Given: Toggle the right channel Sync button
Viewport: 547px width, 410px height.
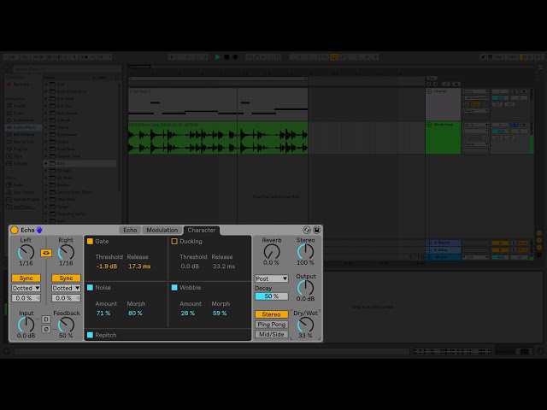Looking at the screenshot, I should (x=66, y=278).
